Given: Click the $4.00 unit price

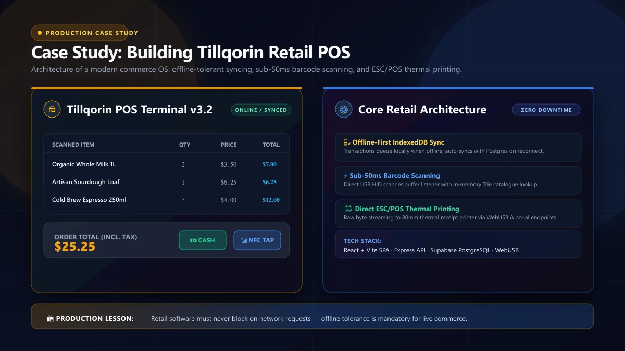Looking at the screenshot, I should click(x=229, y=200).
